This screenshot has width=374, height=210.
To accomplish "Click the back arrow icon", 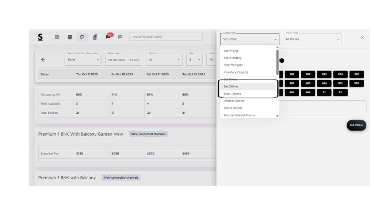I will click(43, 60).
